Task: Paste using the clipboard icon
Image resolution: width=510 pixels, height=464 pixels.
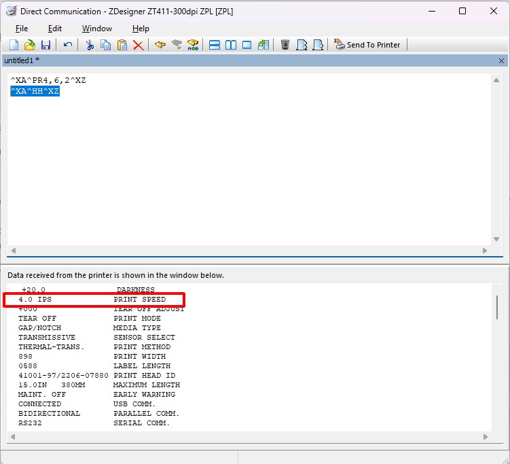Action: (x=122, y=45)
